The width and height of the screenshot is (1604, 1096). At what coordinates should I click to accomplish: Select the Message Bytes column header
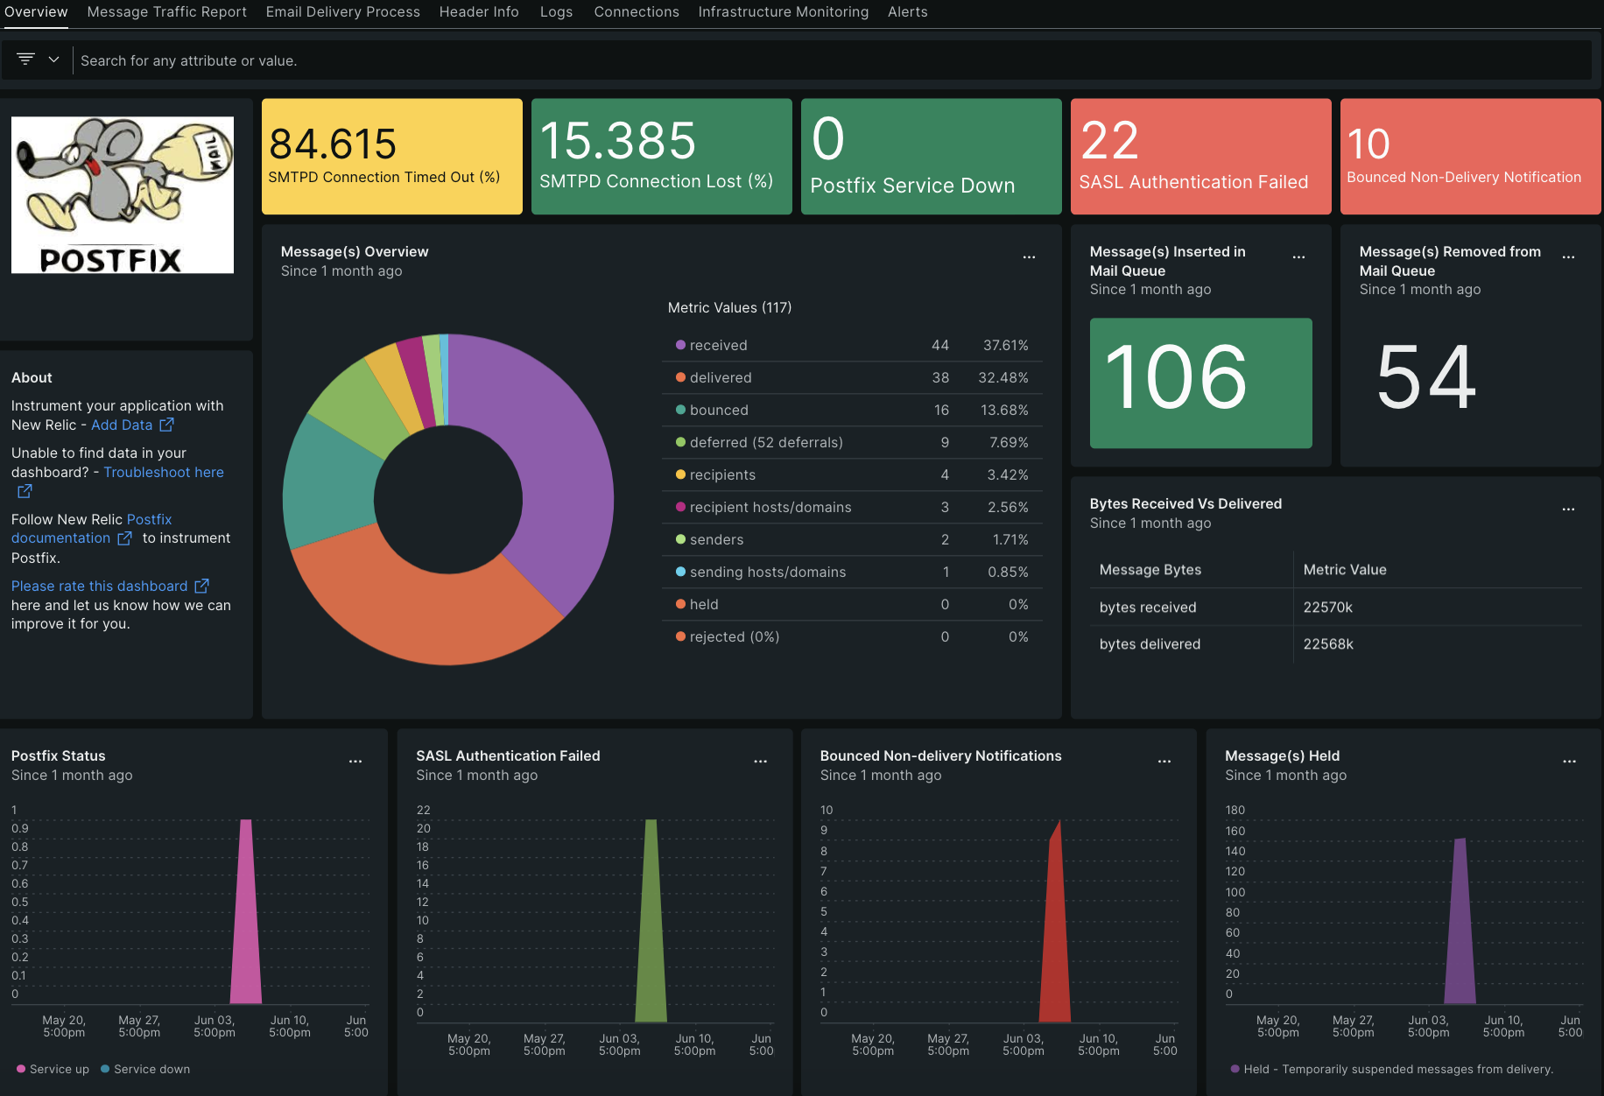pyautogui.click(x=1150, y=570)
